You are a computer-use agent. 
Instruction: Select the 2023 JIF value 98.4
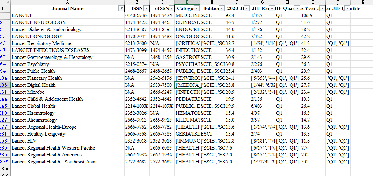coord(237,16)
